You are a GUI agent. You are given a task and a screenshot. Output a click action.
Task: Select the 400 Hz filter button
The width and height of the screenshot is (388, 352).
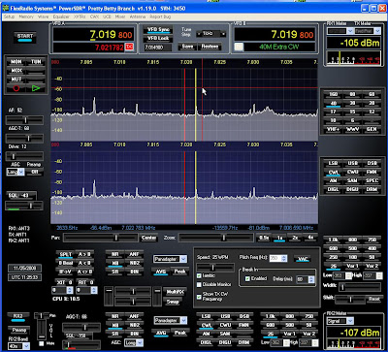click(372, 249)
